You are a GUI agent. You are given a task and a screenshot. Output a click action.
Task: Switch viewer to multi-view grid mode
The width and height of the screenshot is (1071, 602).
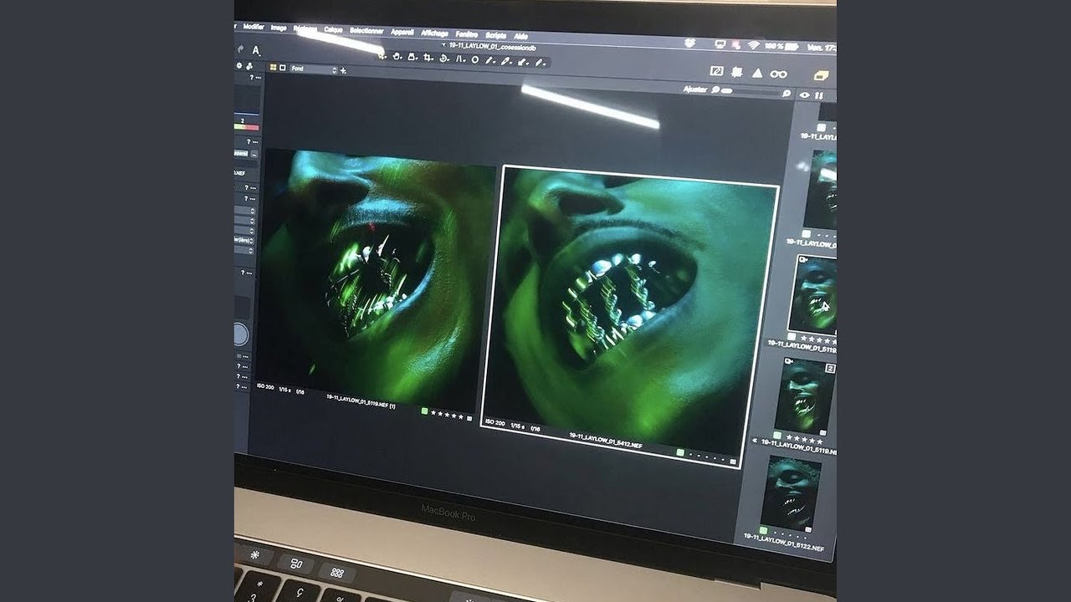click(273, 67)
